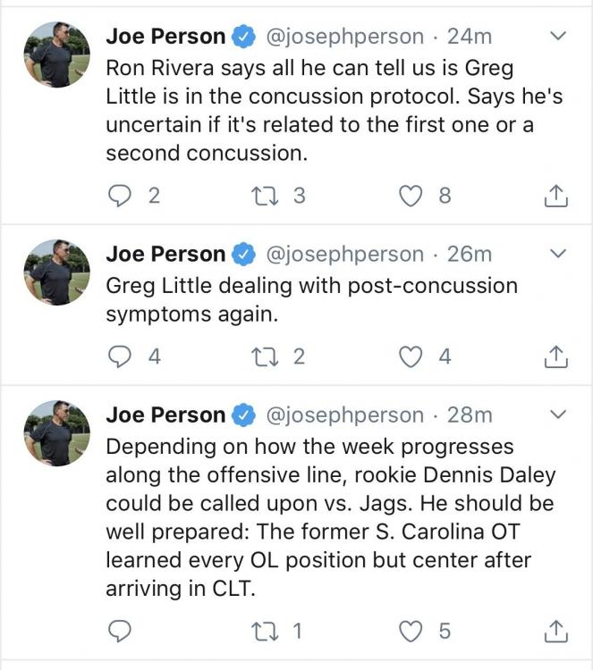
Task: Open the 28m tweet's chevron menu
Action: [558, 415]
